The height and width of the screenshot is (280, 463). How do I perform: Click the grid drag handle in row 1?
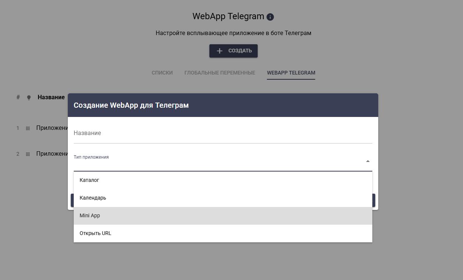click(28, 128)
